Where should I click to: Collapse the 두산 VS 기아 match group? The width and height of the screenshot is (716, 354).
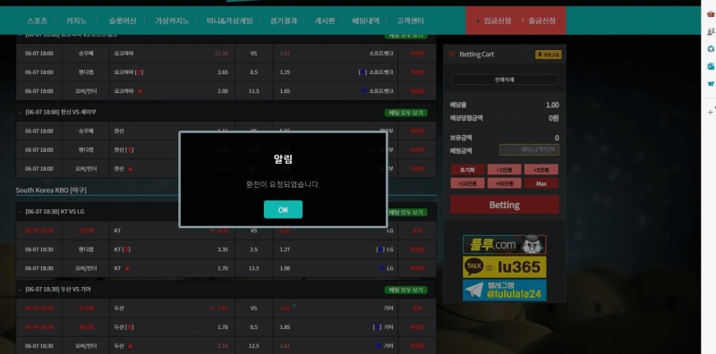click(21, 290)
